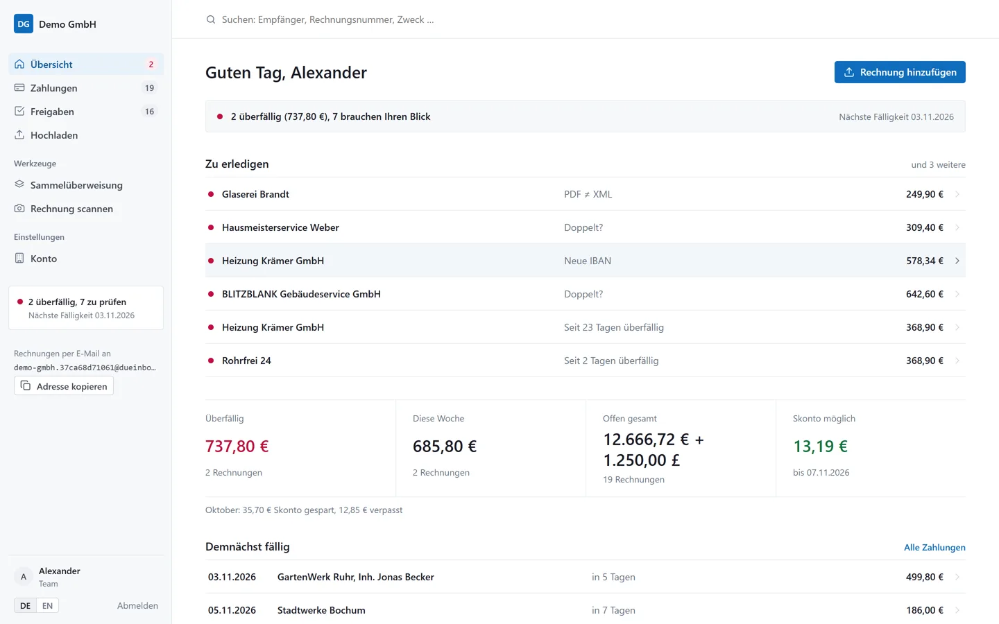Viewport: 999px width, 624px height.
Task: Click Adresse kopieren button
Action: pos(64,386)
